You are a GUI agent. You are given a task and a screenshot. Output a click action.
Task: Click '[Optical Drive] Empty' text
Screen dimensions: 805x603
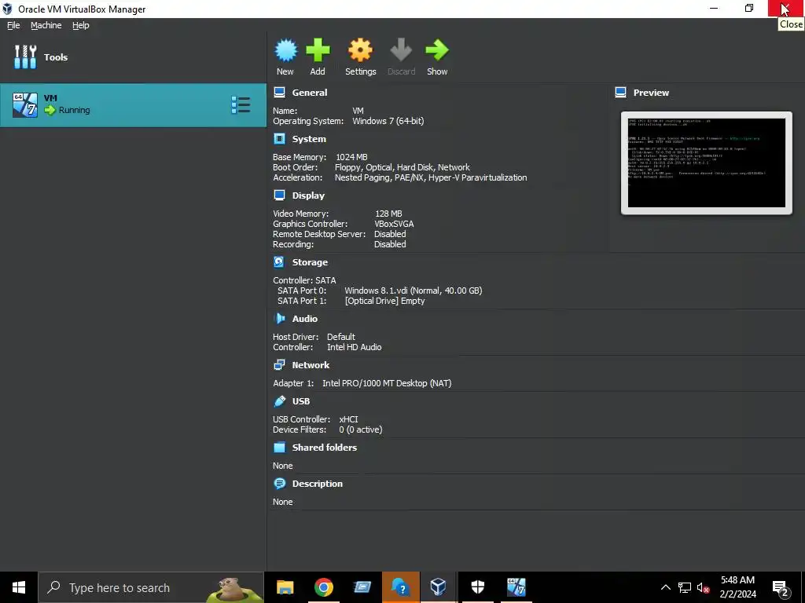click(385, 301)
